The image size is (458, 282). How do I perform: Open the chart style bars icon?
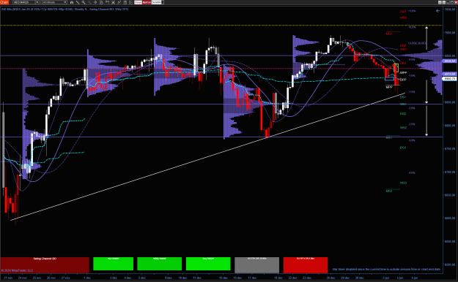click(72, 2)
